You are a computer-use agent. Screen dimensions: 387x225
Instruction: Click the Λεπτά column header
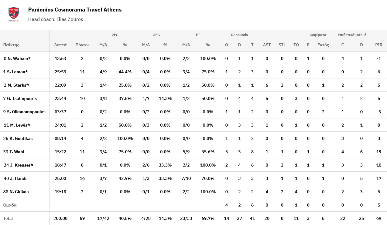coord(60,45)
